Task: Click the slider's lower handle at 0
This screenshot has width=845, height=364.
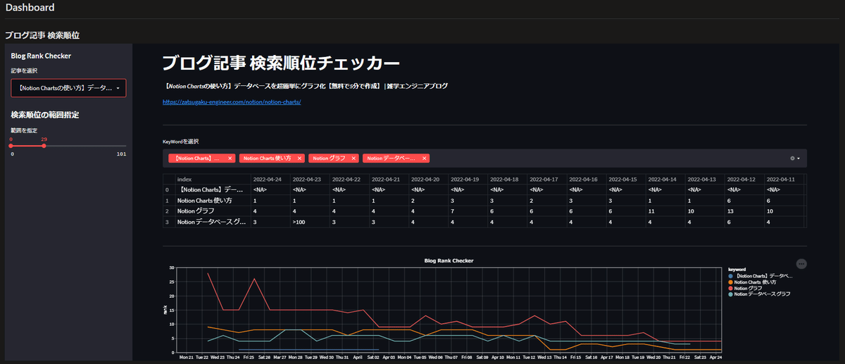Action: pos(11,146)
